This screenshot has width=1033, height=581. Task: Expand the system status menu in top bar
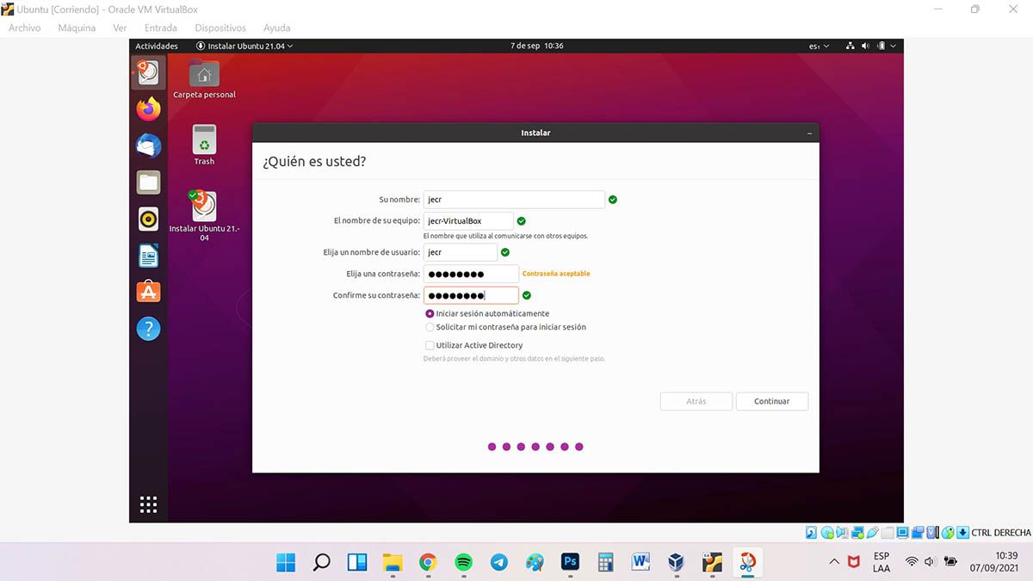tap(871, 46)
